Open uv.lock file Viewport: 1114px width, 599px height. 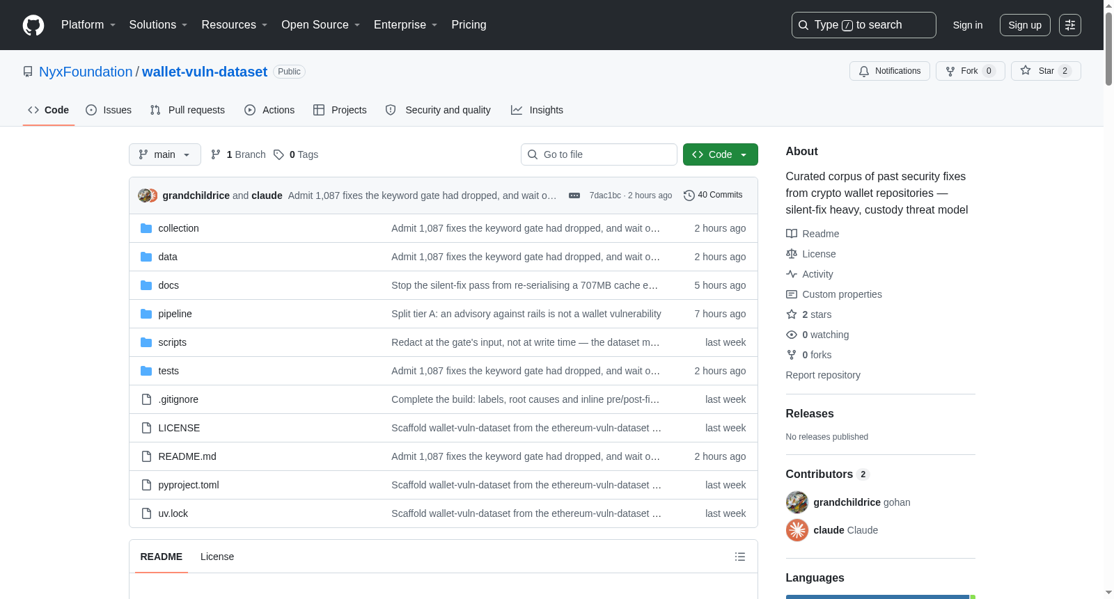(173, 513)
